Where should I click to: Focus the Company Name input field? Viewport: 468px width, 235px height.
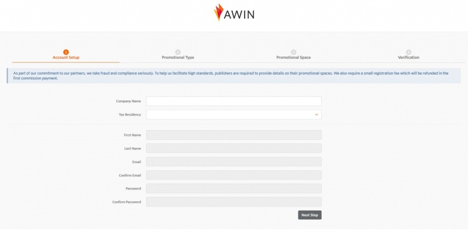click(233, 101)
